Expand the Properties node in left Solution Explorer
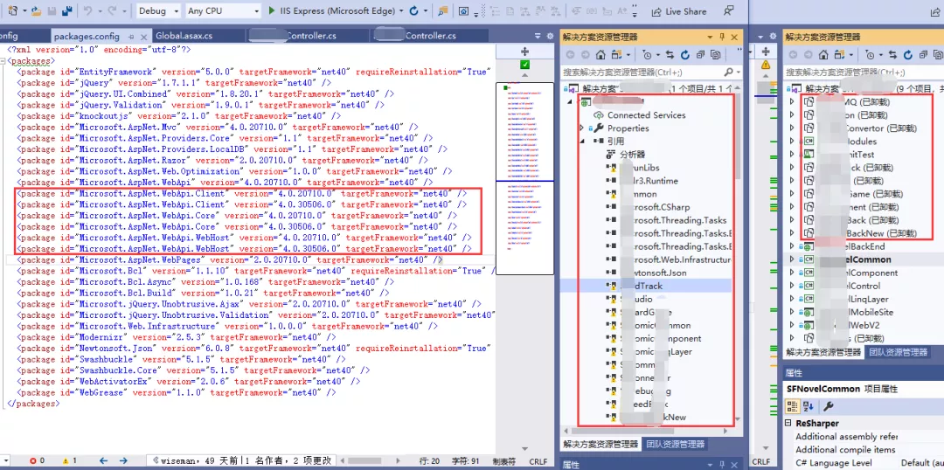This screenshot has width=944, height=470. (x=581, y=128)
